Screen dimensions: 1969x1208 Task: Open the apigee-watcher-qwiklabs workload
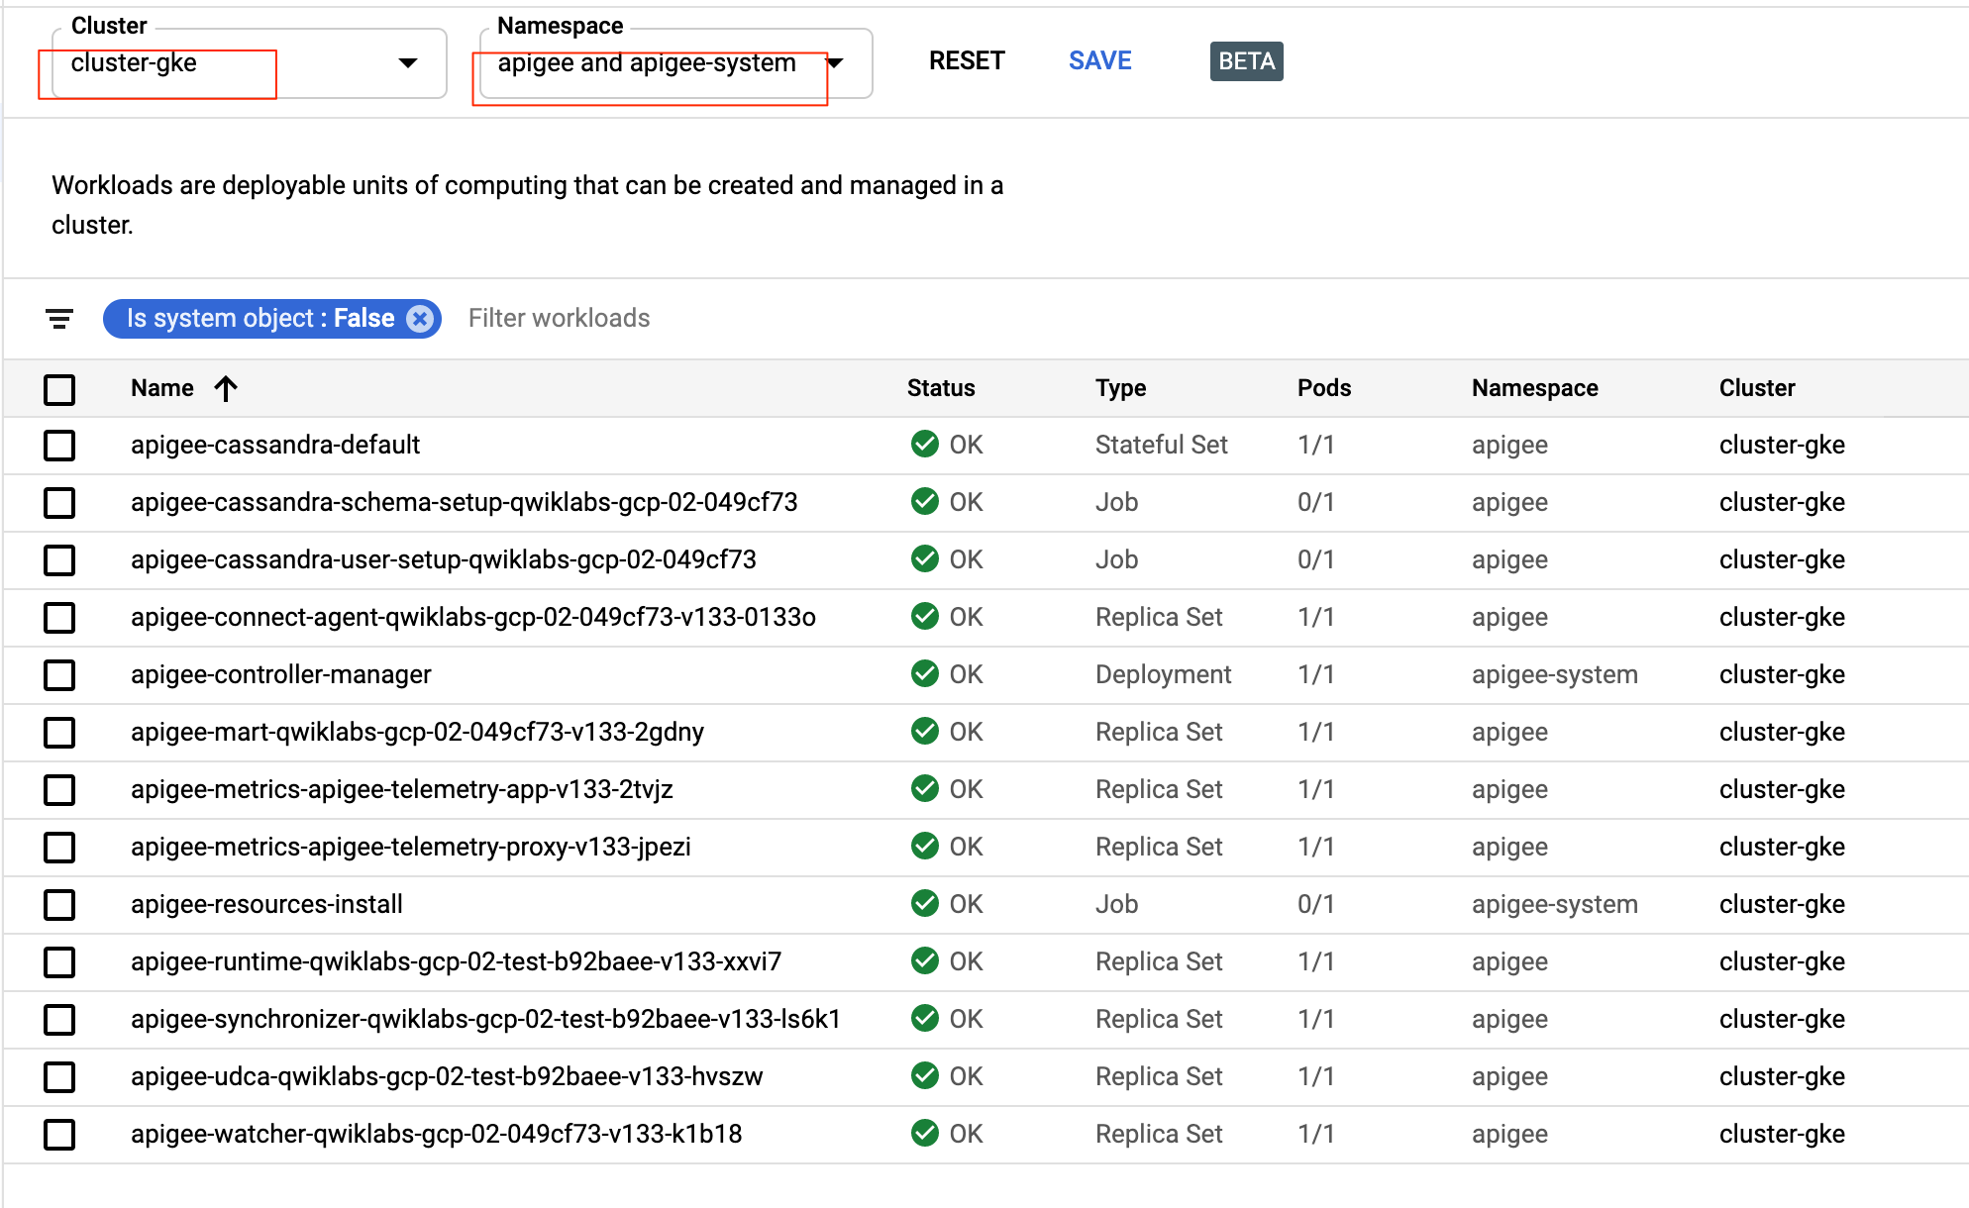[437, 1134]
